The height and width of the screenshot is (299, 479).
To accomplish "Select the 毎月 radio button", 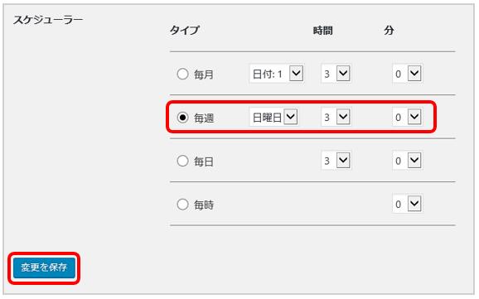I will click(x=182, y=74).
